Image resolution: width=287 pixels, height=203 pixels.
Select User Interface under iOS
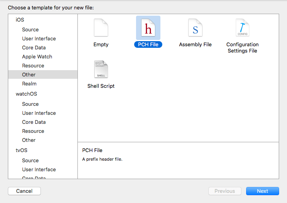(x=39, y=38)
